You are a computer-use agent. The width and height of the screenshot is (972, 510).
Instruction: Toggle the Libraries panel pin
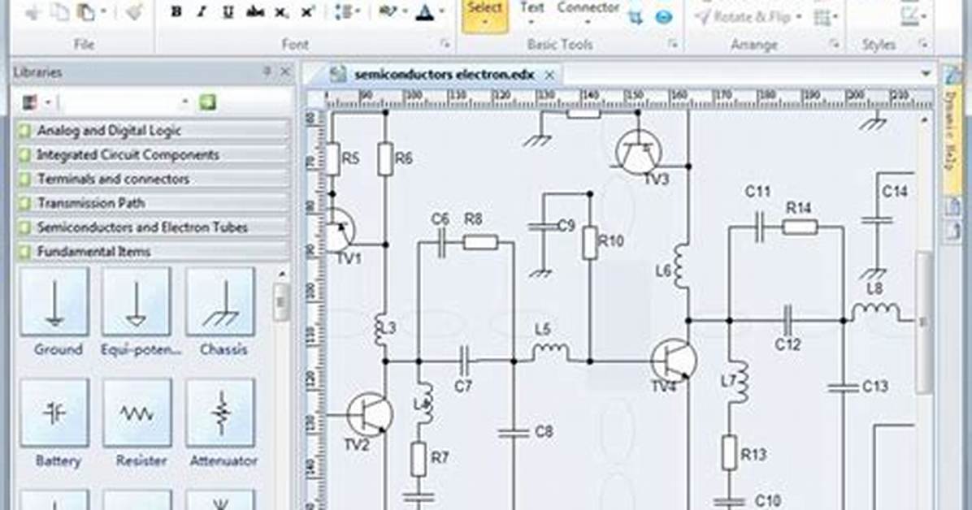(267, 72)
